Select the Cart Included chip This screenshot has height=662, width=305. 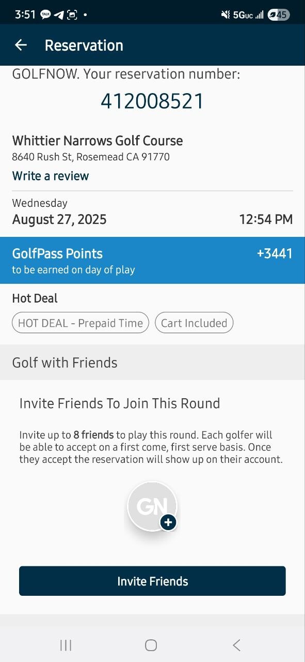tap(194, 323)
